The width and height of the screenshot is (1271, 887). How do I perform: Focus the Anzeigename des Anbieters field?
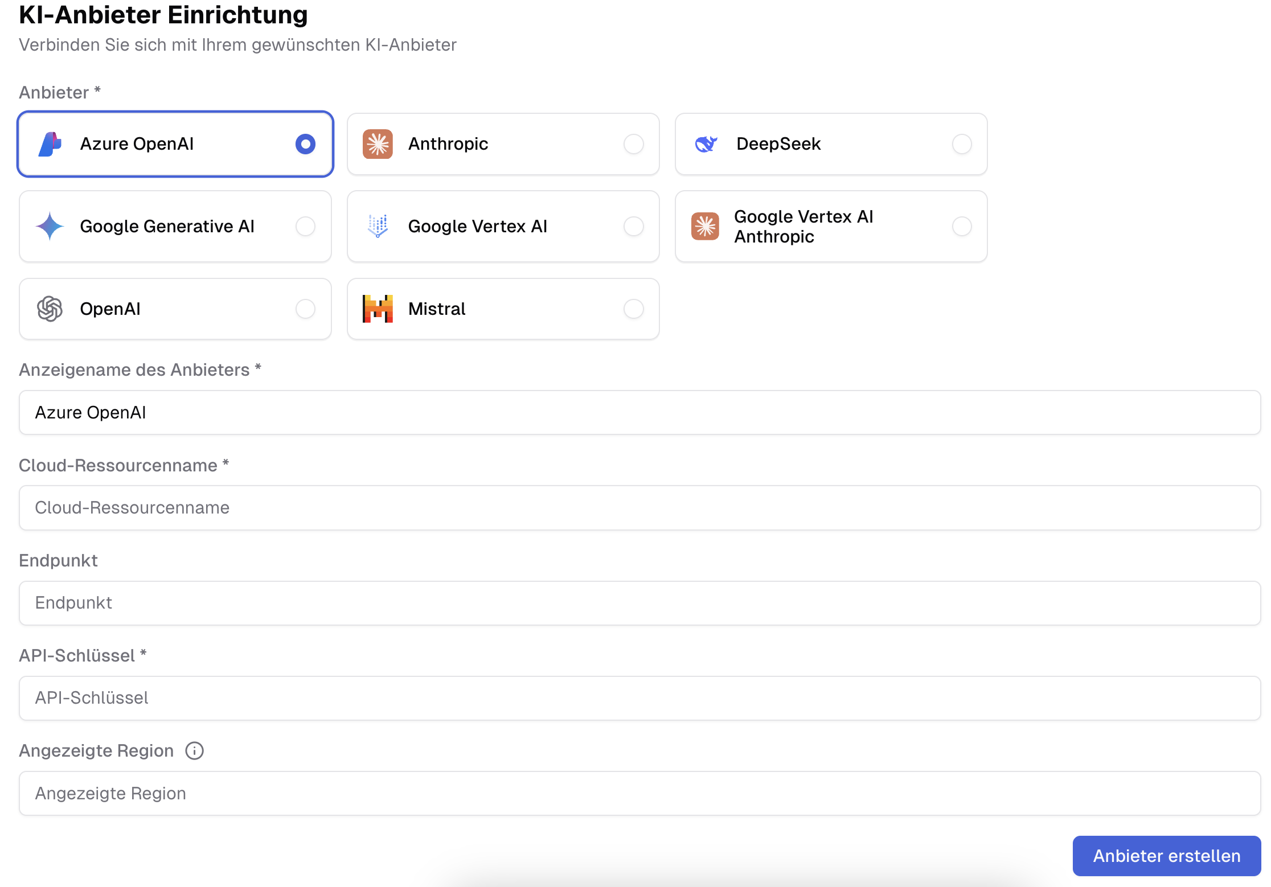pyautogui.click(x=639, y=412)
